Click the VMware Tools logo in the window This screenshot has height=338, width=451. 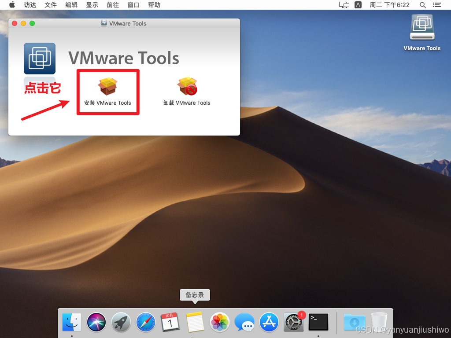coord(40,59)
